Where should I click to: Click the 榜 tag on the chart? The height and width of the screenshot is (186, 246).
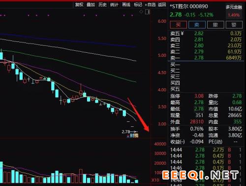(136, 136)
